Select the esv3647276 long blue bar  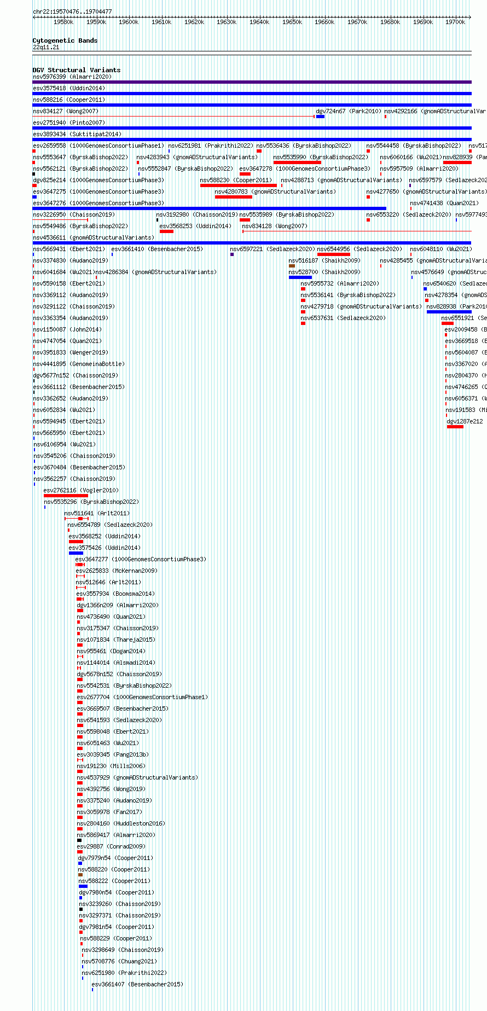pyautogui.click(x=210, y=208)
